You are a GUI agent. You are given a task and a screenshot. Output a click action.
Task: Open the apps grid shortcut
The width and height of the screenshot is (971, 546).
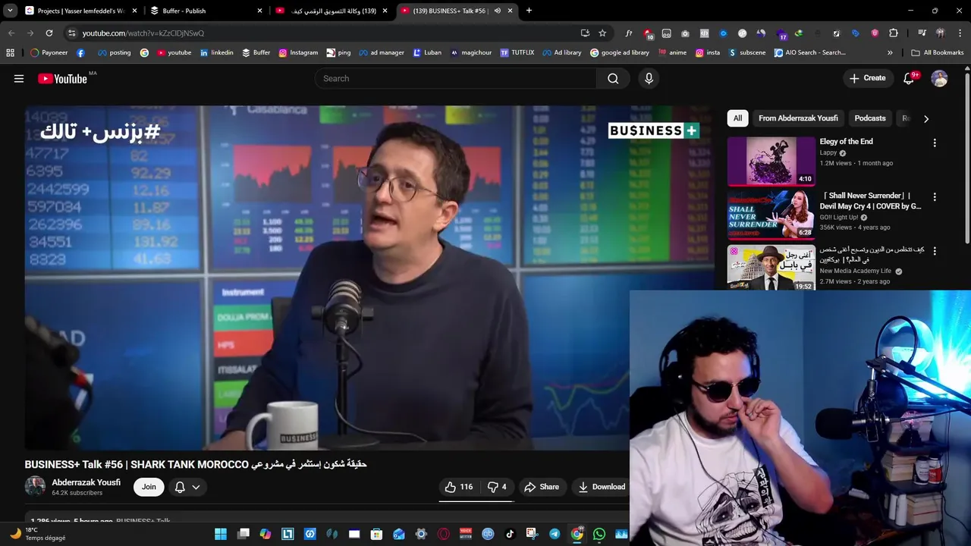tap(10, 52)
